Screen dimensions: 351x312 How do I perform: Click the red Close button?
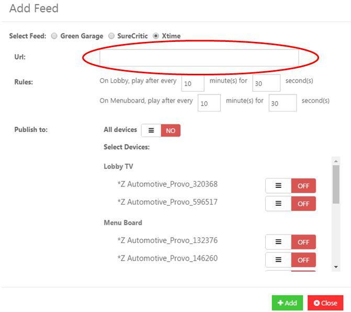[x=325, y=303]
